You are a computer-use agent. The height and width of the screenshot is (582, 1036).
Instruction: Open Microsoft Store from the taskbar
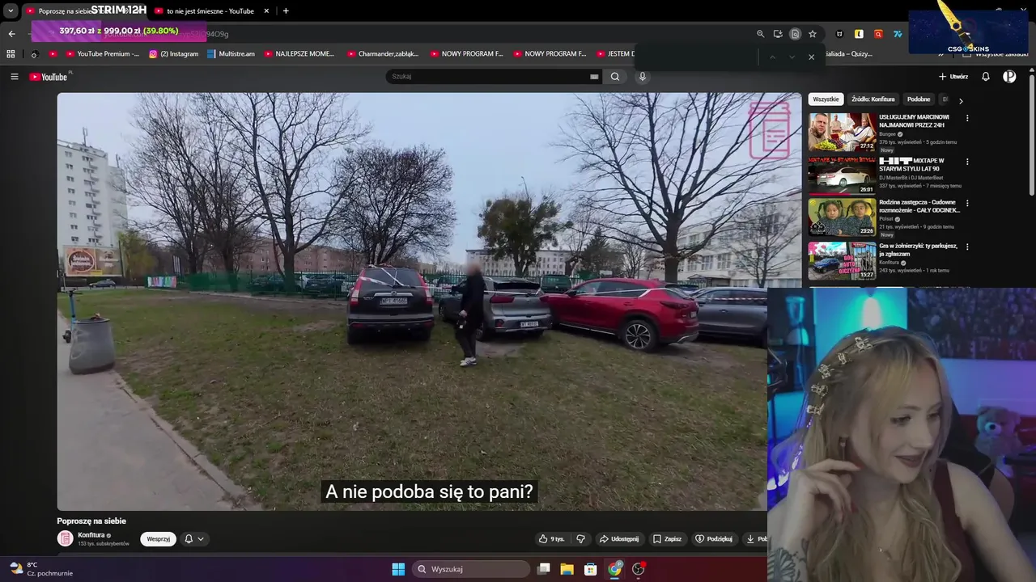(x=591, y=569)
